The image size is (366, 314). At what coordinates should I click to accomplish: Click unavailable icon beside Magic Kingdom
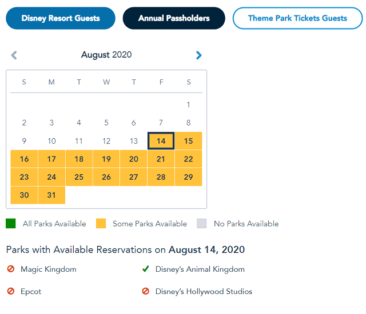pyautogui.click(x=11, y=269)
